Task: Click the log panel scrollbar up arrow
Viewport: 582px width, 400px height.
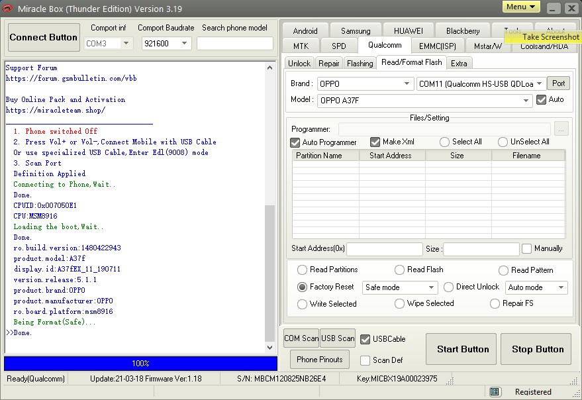Action: tap(270, 68)
